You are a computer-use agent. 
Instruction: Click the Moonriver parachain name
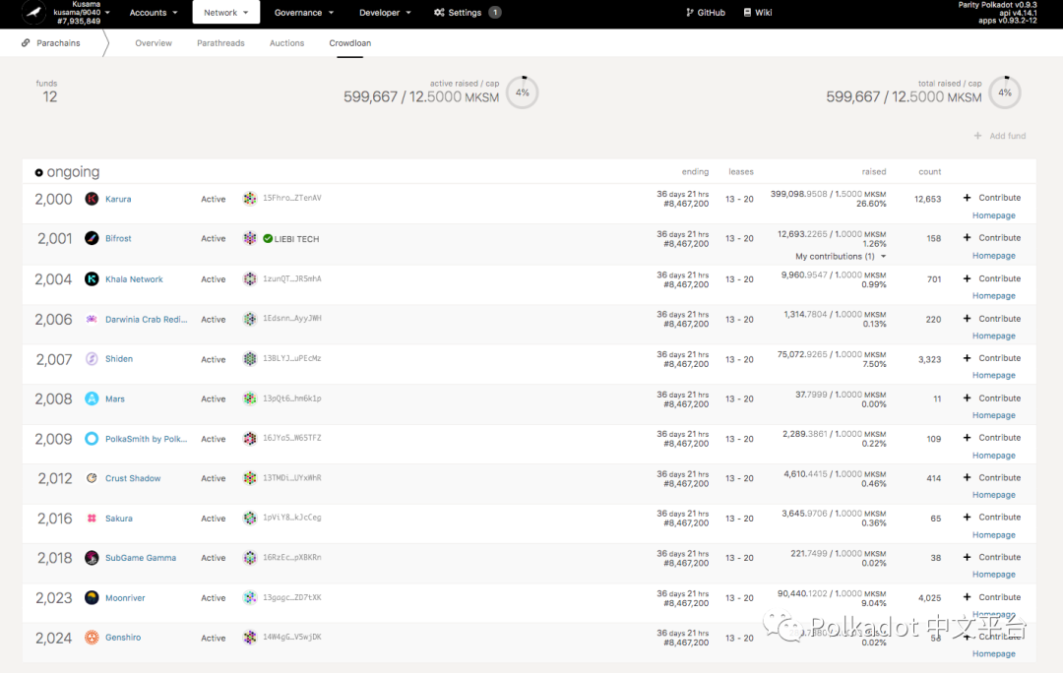125,598
